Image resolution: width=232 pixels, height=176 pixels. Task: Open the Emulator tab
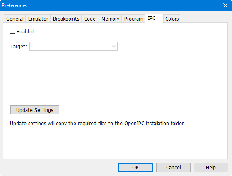click(x=38, y=19)
